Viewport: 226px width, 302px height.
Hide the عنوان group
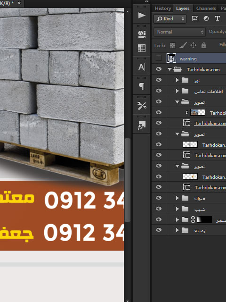pos(159,198)
